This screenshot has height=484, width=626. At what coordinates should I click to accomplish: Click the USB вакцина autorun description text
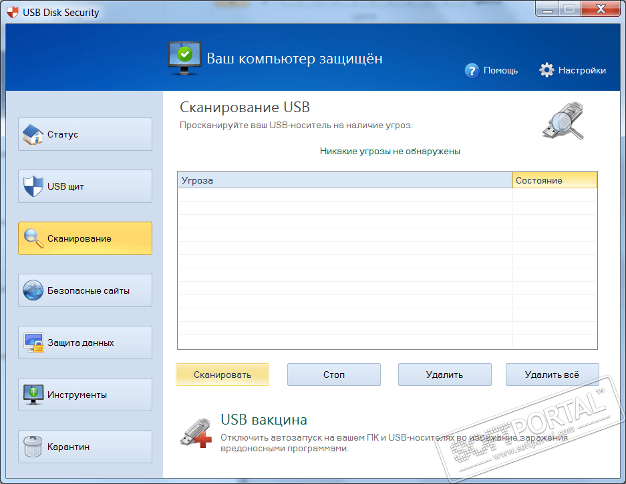click(x=394, y=443)
